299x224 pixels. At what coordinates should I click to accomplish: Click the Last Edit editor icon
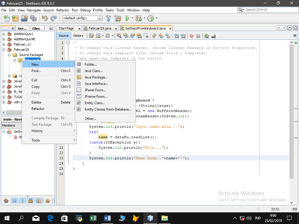pos(91,36)
